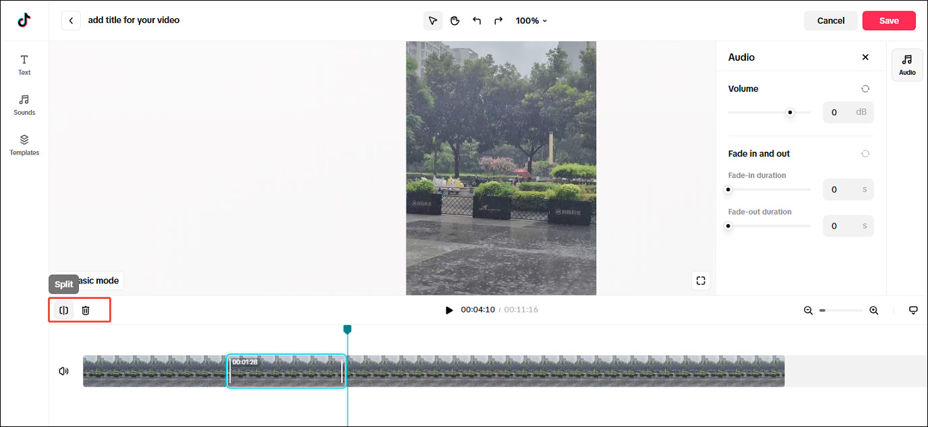Screen dimensions: 928x427
Task: Reset the Fade in and out setting
Action: [x=865, y=154]
